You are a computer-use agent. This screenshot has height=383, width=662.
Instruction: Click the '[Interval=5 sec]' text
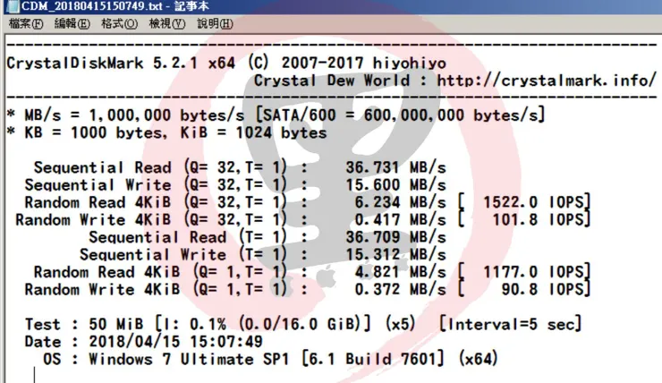(x=511, y=324)
